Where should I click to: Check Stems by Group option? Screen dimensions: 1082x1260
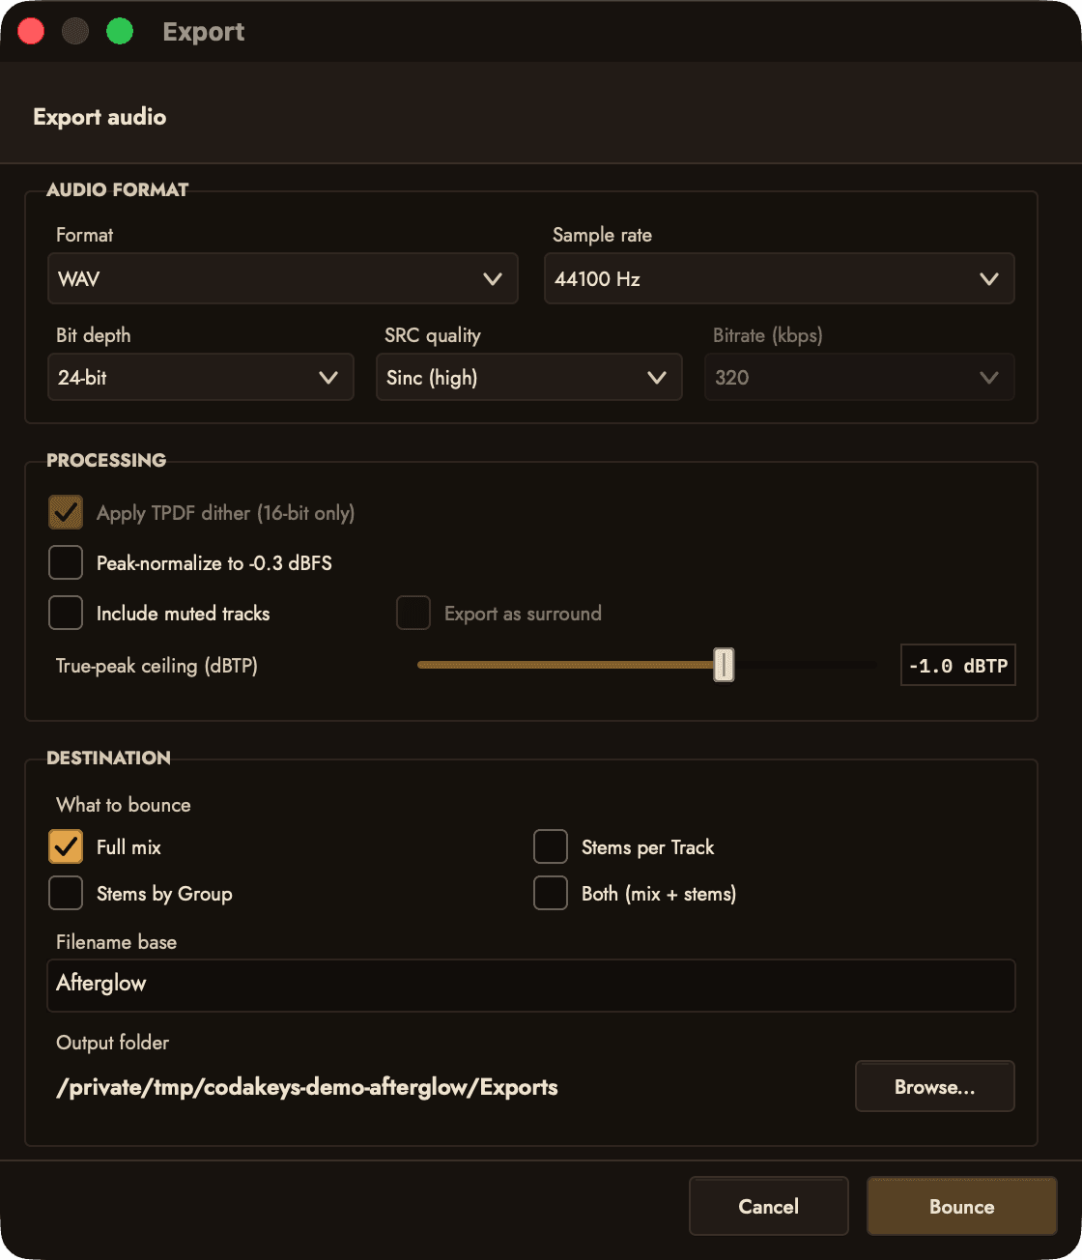pos(66,893)
